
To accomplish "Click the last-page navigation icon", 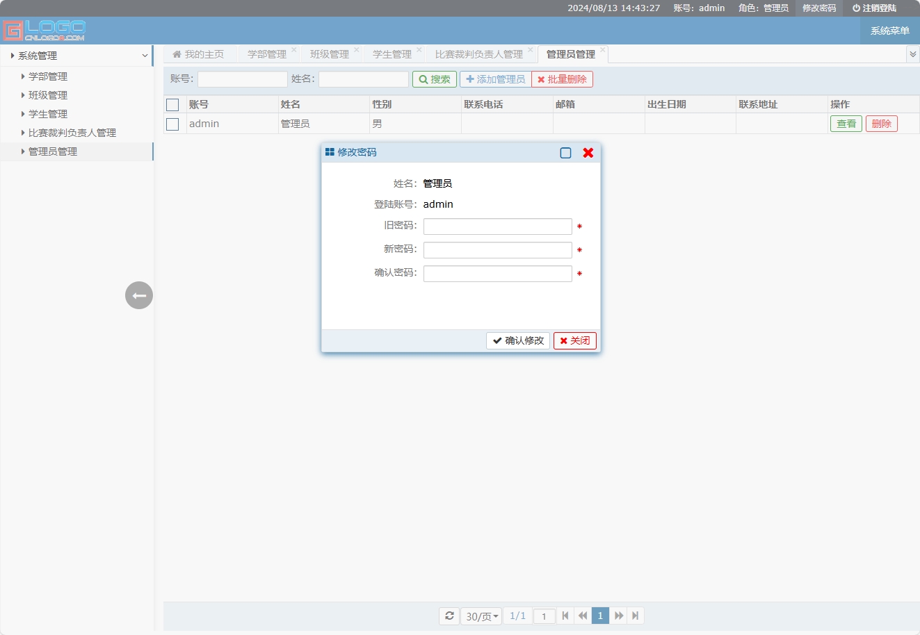I will [x=635, y=616].
